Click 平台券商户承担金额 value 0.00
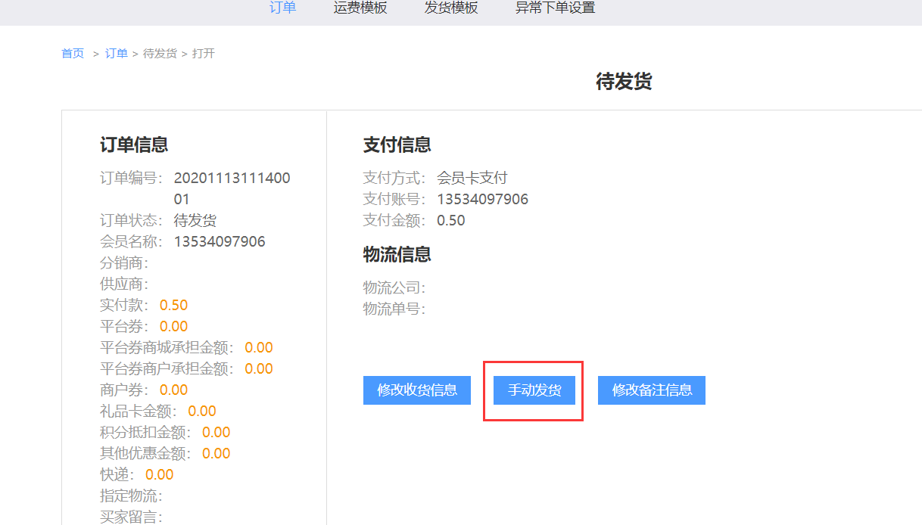922x525 pixels. [259, 369]
